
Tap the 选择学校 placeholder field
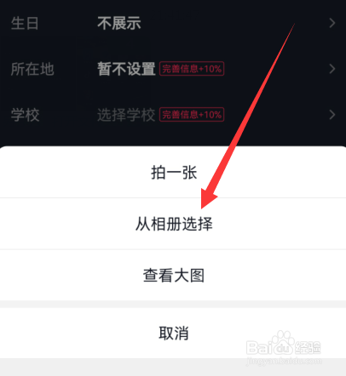coord(126,115)
